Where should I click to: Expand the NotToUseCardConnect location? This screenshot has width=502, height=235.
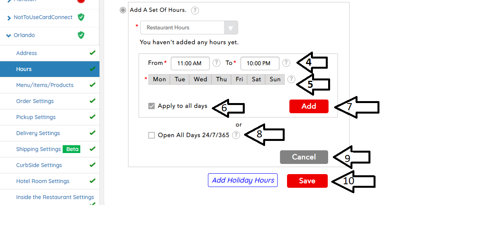click(x=9, y=18)
